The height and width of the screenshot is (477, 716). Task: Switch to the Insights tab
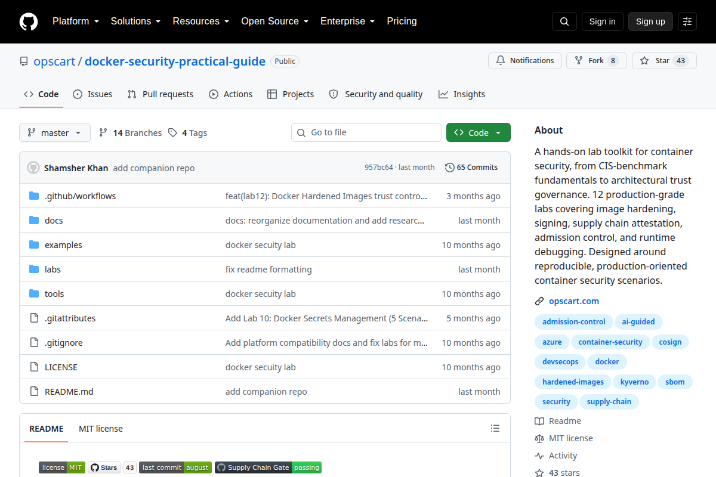pos(462,94)
